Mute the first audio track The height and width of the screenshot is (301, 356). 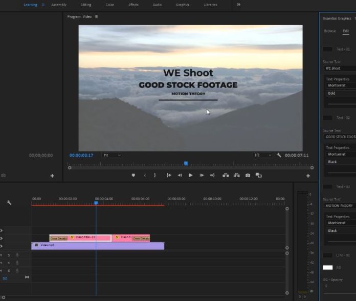2,255
